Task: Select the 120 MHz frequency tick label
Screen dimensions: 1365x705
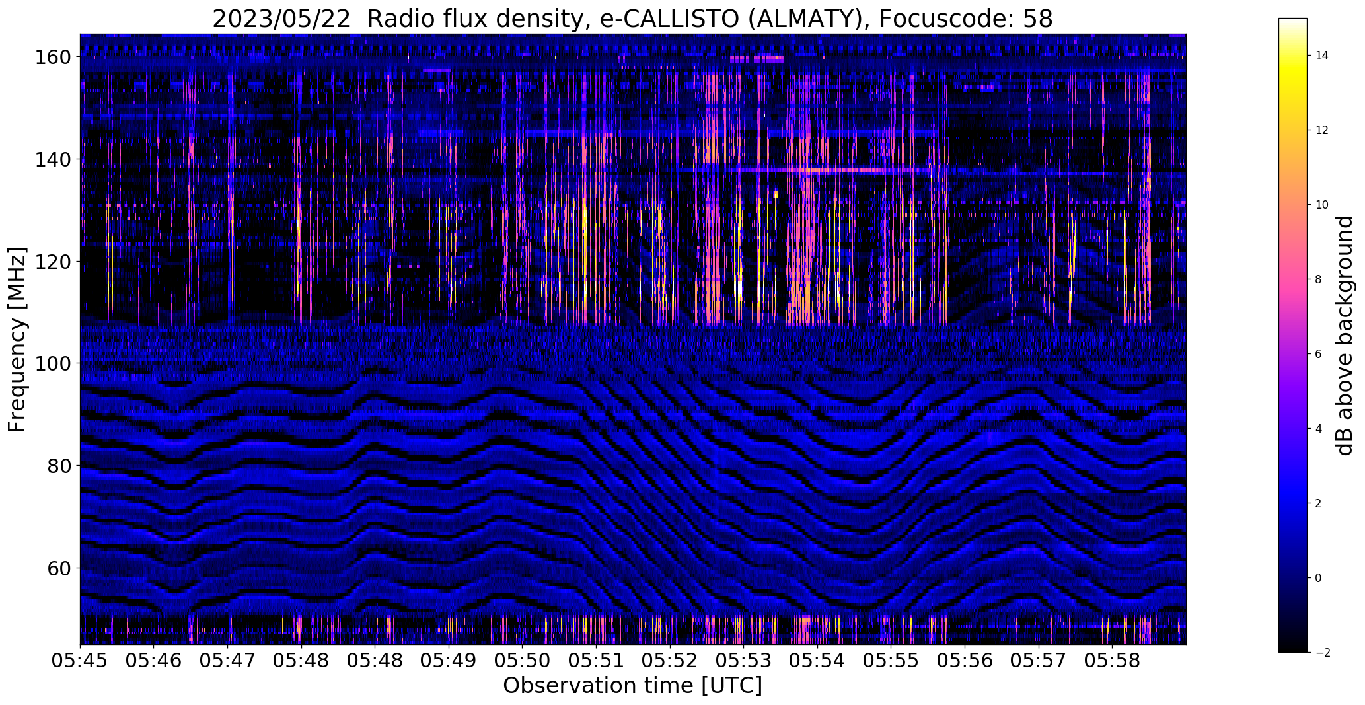Action: tap(52, 262)
